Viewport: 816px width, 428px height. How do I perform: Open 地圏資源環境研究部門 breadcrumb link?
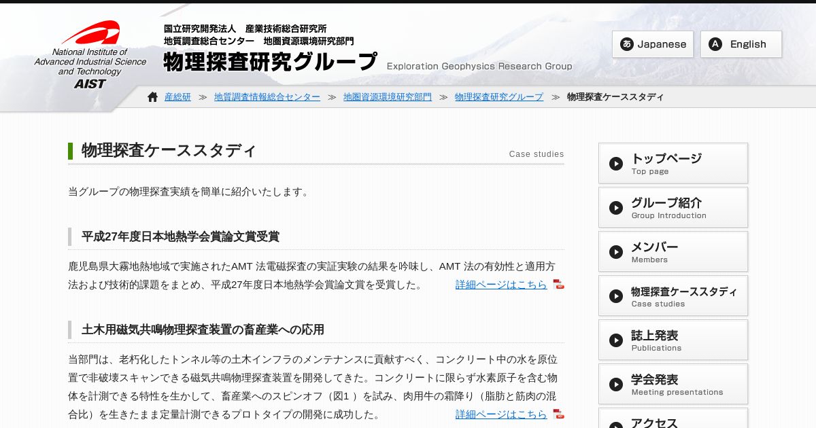coord(388,97)
